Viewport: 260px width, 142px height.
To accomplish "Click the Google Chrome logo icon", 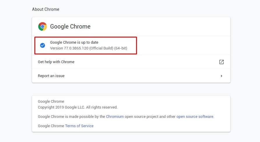I will pos(43,26).
